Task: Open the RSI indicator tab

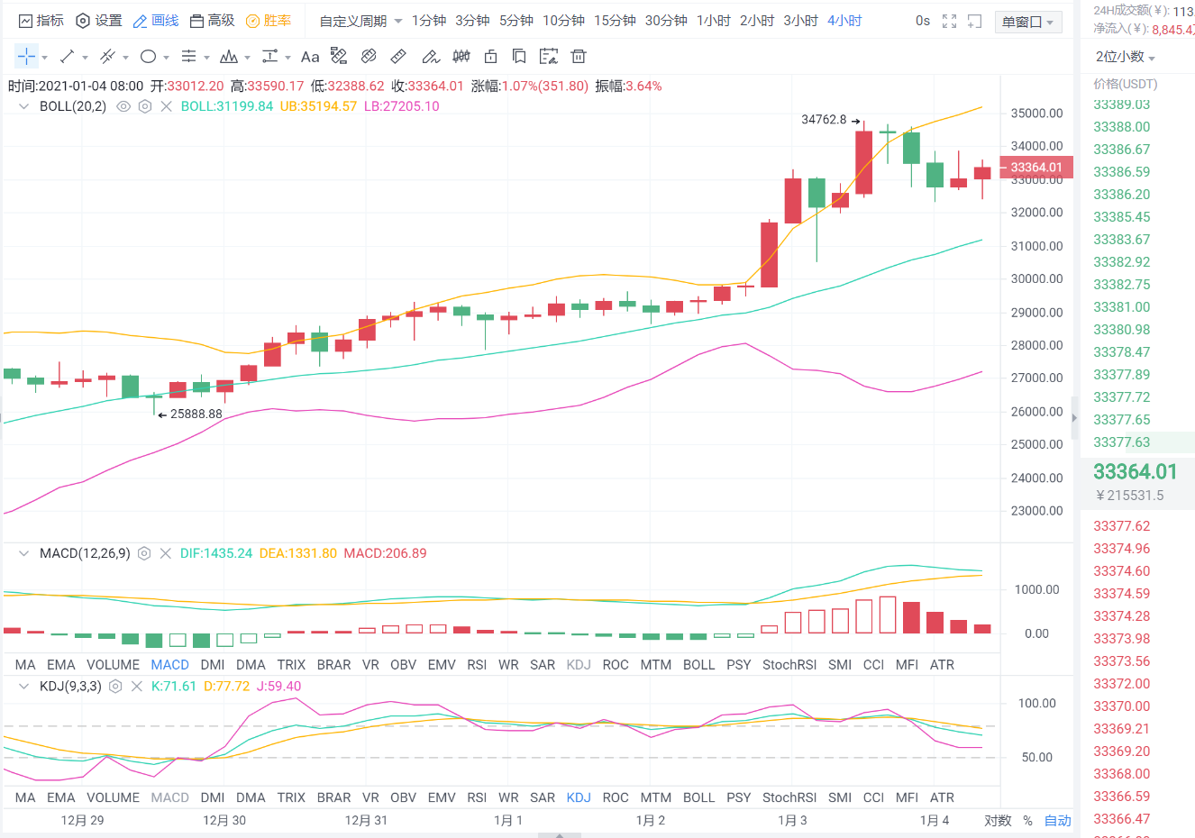Action: (x=477, y=664)
